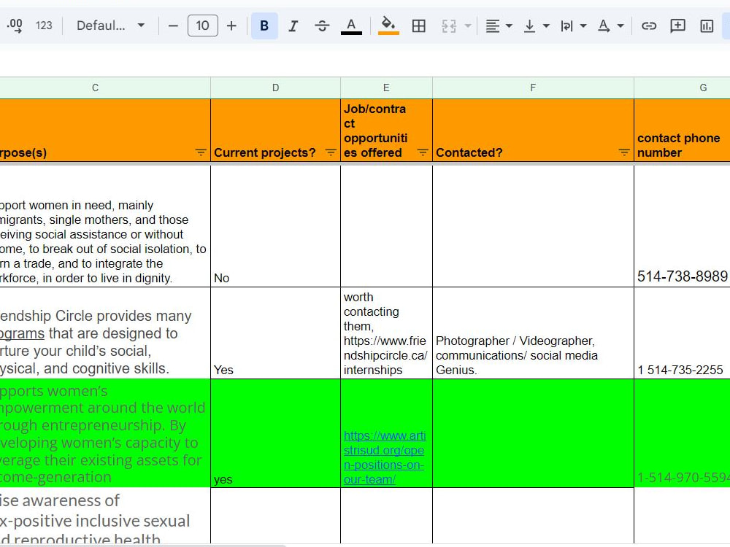Click the increase decimal places icon
This screenshot has width=730, height=547.
pos(15,26)
